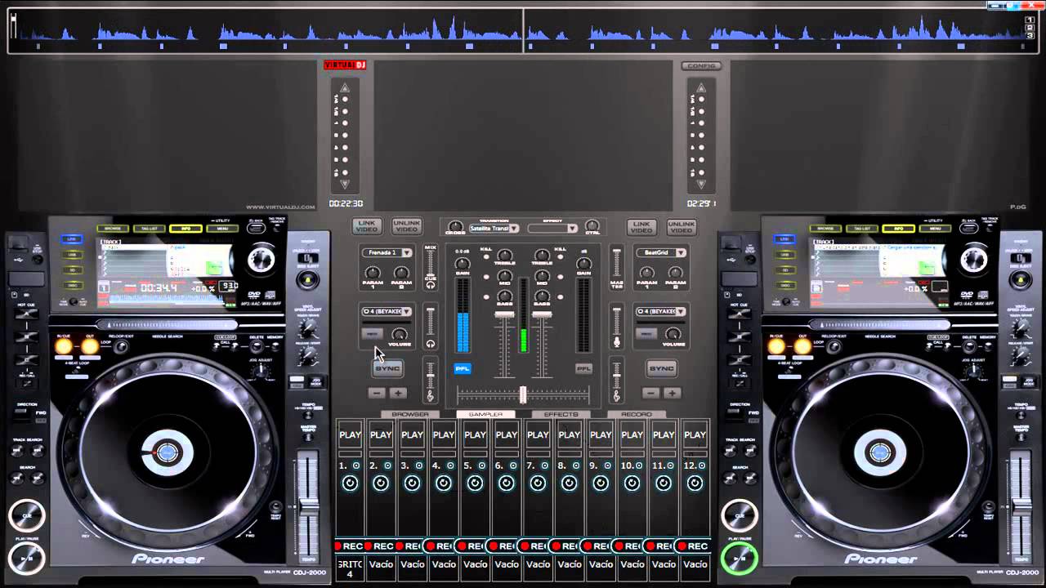Image resolution: width=1046 pixels, height=588 pixels.
Task: Click the down arrow on right pitch scale
Action: pos(700,185)
